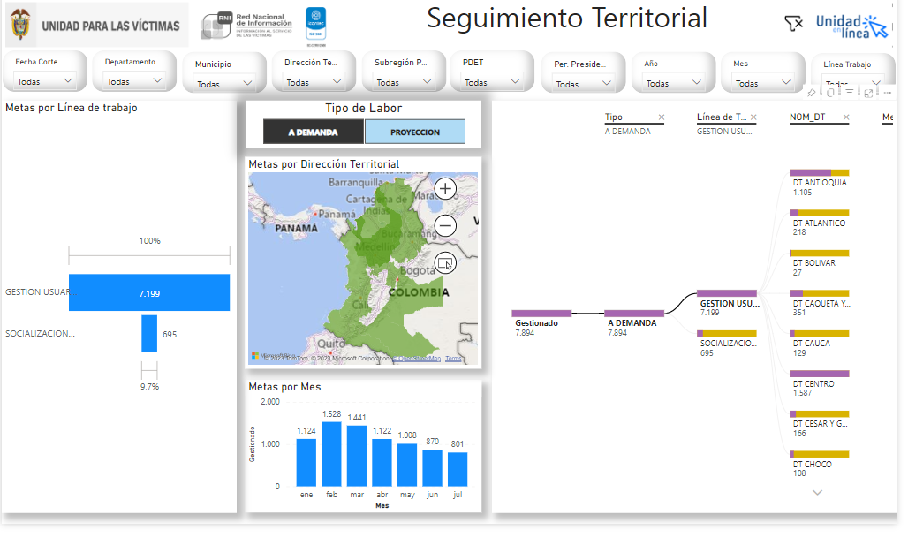The image size is (908, 545).
Task: Switch to PROYECCION labor type
Action: click(x=414, y=132)
